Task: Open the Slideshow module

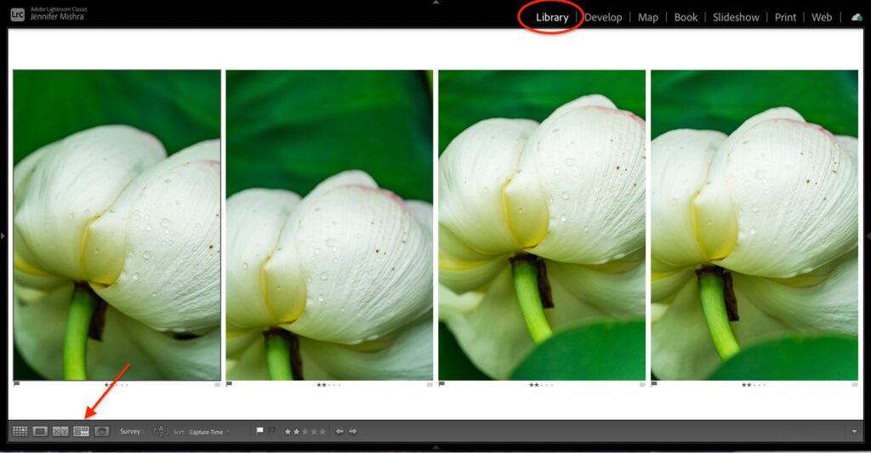Action: coord(736,17)
